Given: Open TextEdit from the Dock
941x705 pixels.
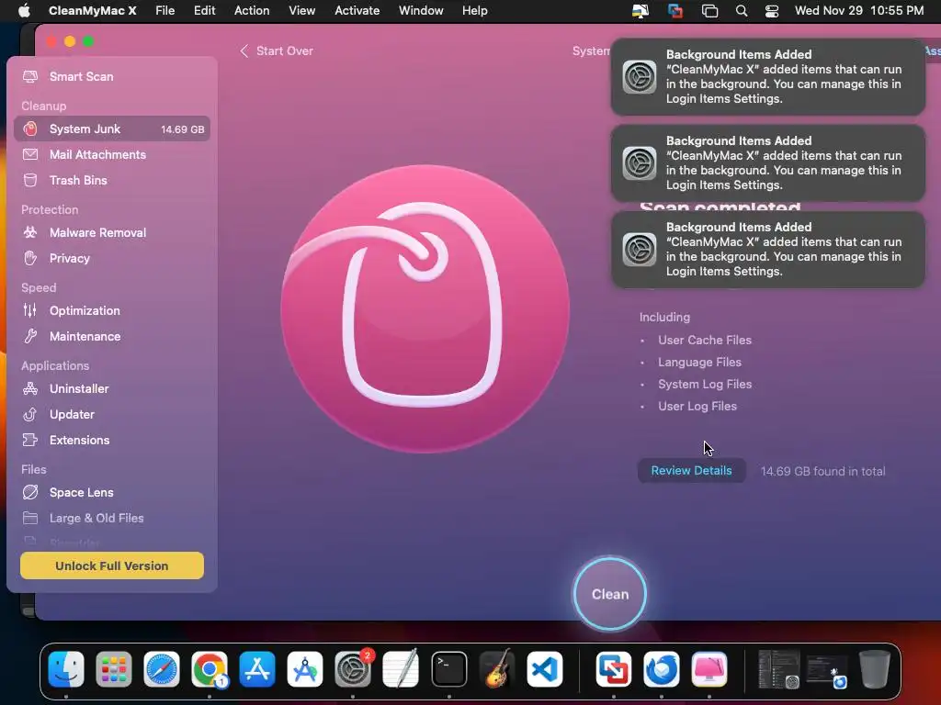Looking at the screenshot, I should [x=401, y=669].
